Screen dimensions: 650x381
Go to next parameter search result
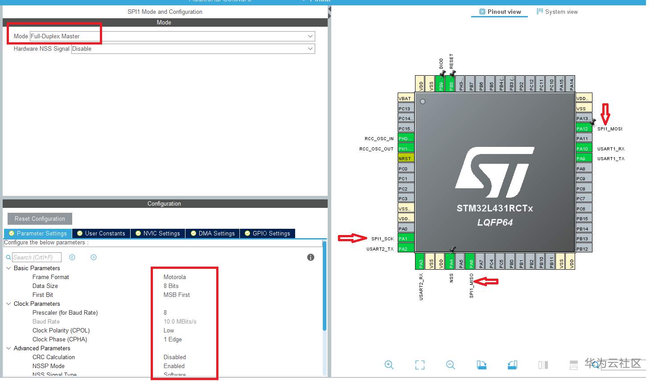(x=94, y=257)
